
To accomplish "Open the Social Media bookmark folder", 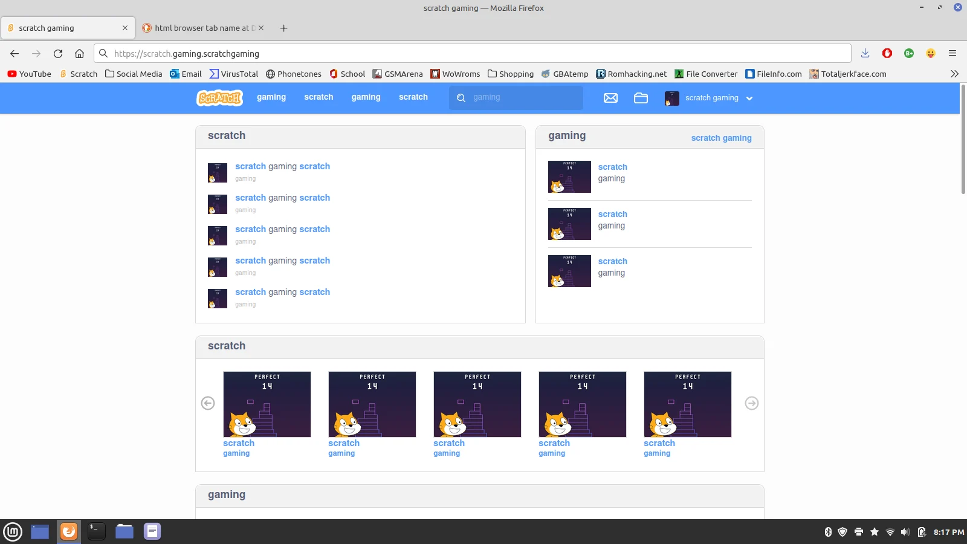I will point(134,74).
